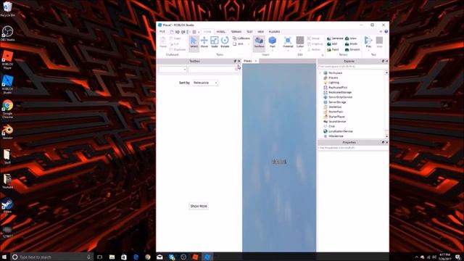
Task: Click the terrain Erode tool
Action: 351,44
